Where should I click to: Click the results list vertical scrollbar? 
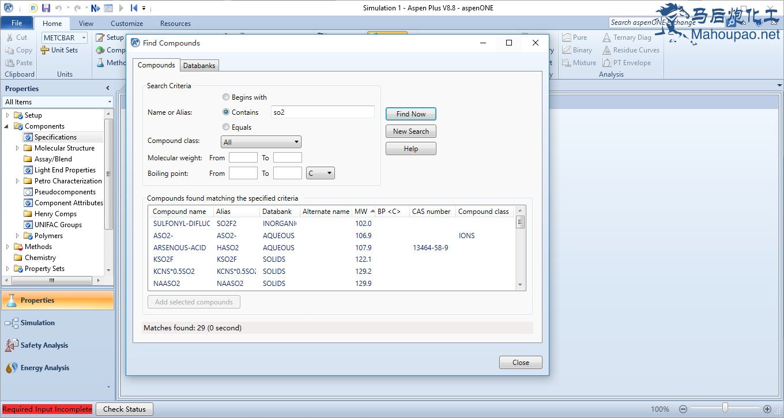point(519,248)
